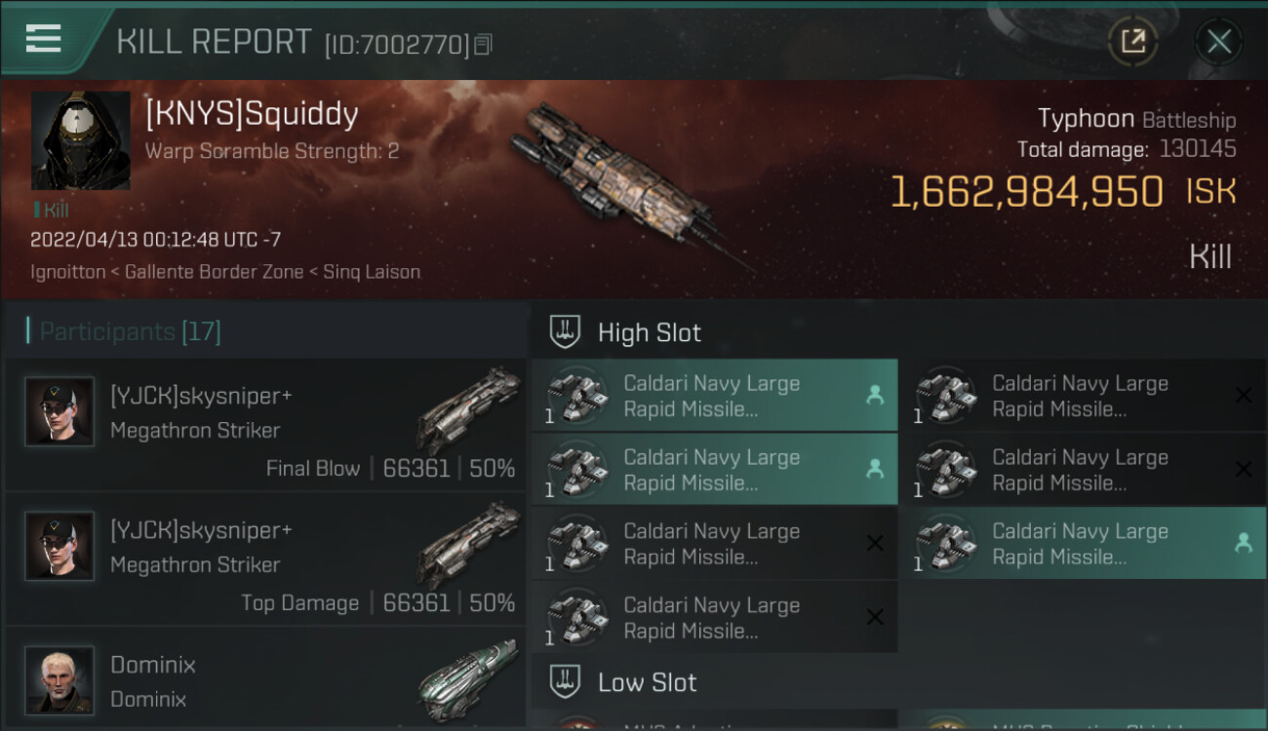
Task: Click the [KNYS]Squiddy pilot name
Action: (x=252, y=114)
